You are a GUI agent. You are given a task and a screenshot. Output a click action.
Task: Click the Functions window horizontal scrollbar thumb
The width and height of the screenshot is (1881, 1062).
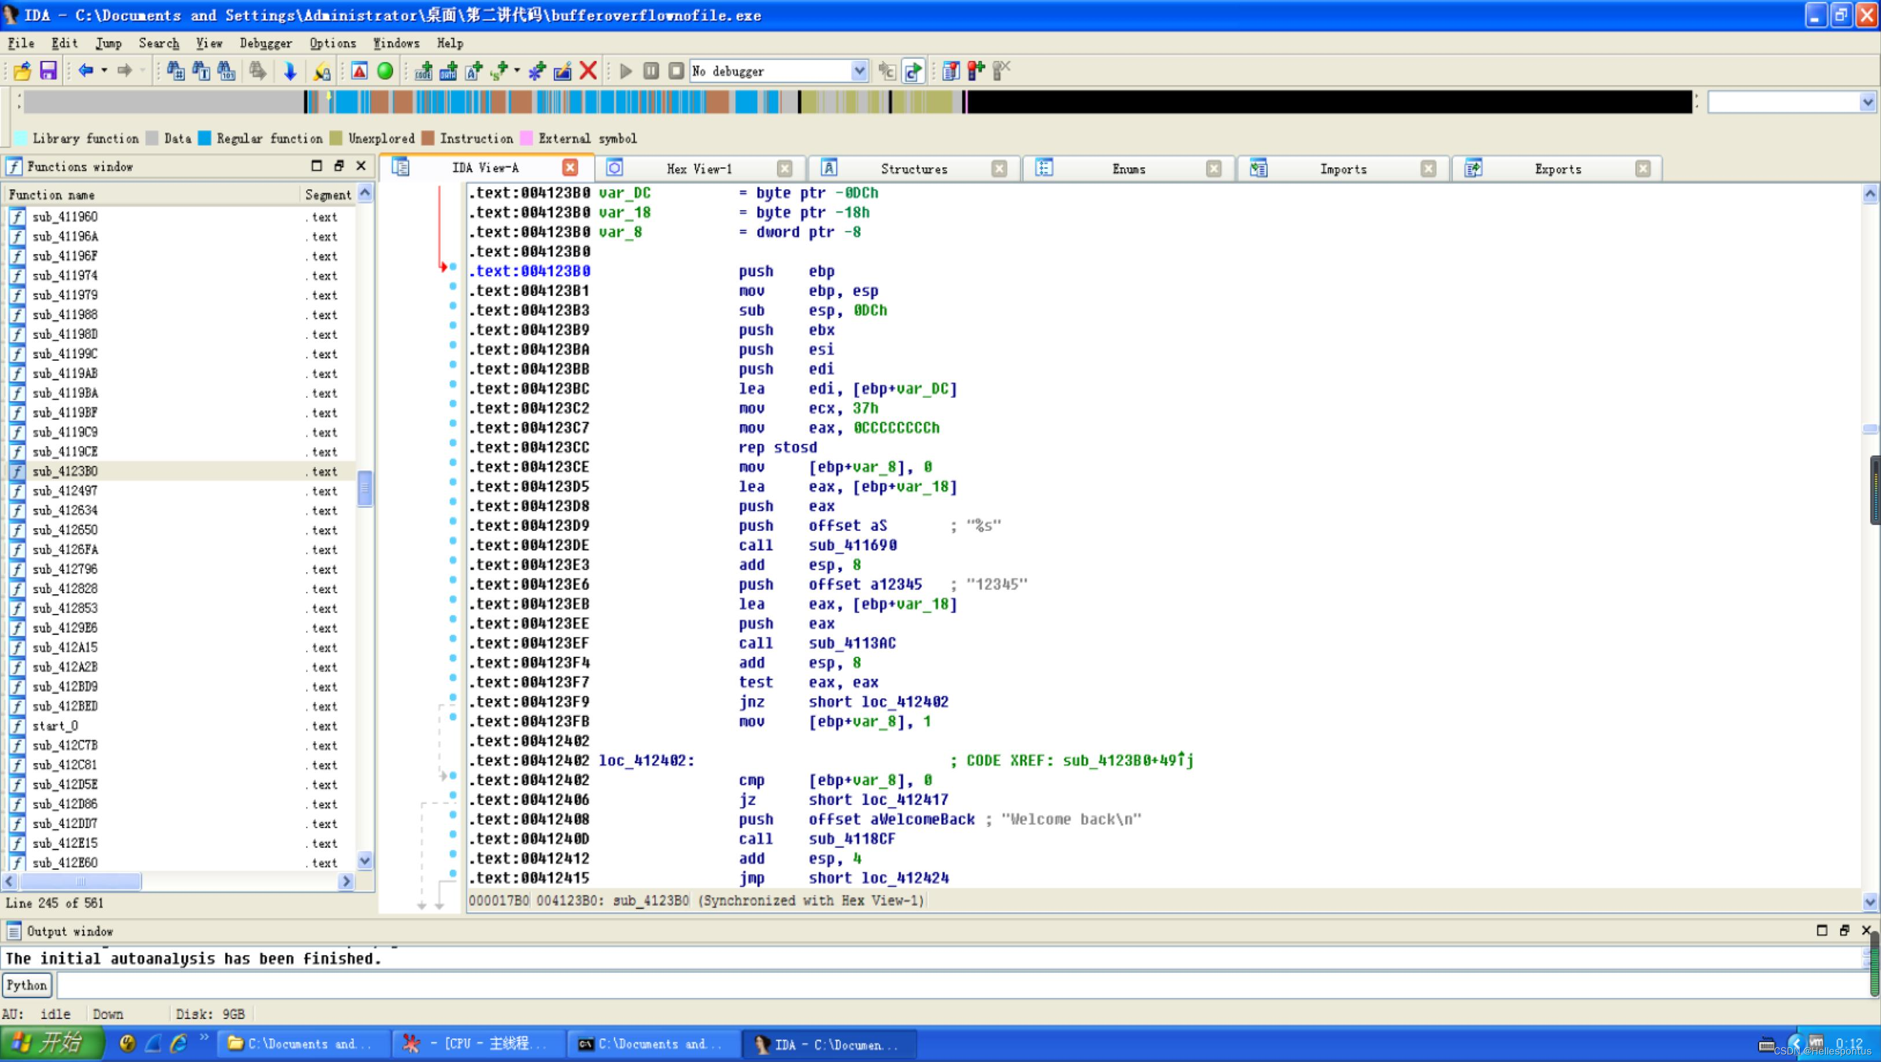coord(80,882)
